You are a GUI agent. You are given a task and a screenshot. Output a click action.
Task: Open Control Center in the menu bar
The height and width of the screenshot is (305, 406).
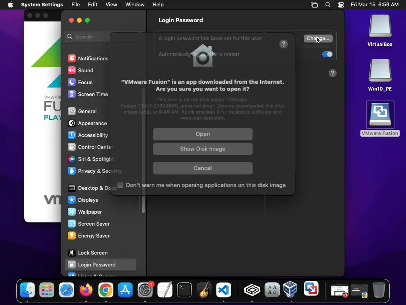point(341,5)
